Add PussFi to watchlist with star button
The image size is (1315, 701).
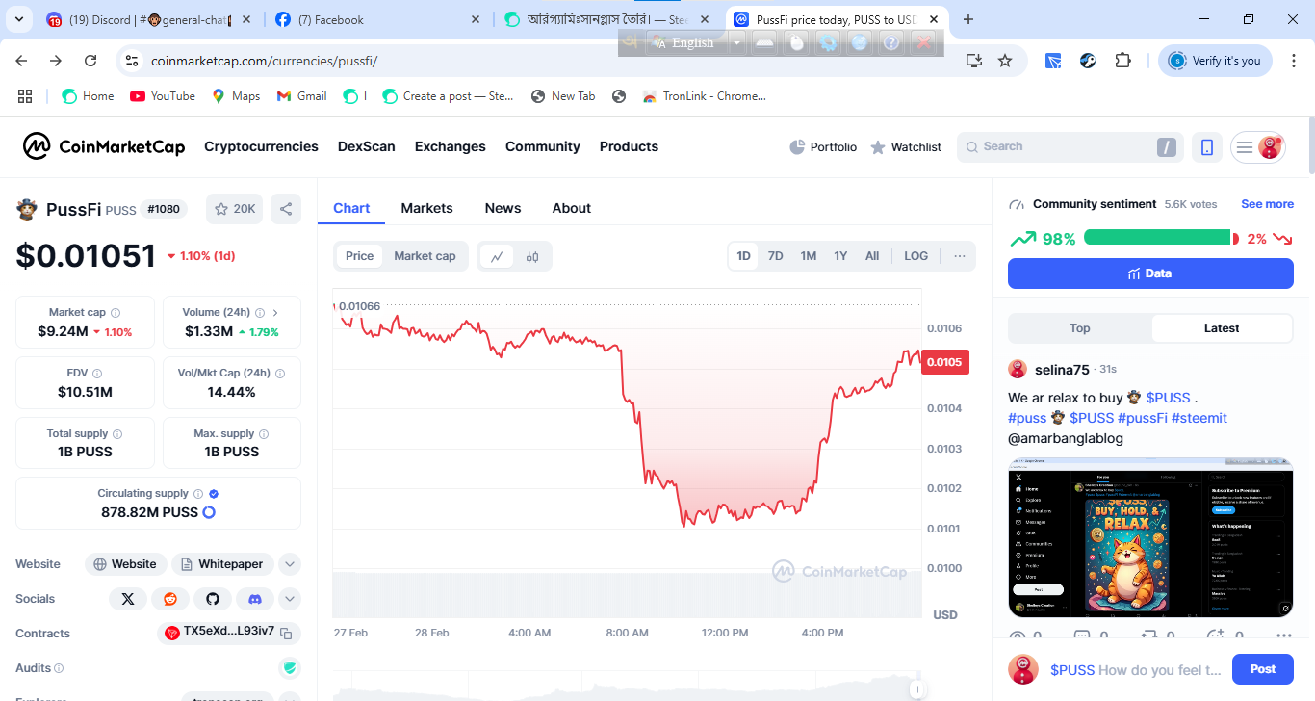[234, 209]
